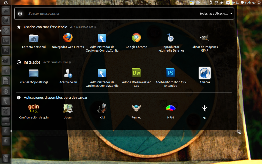Open the Wi-Fi network indicator
Image resolution: width=262 pixels, height=164 pixels.
[216, 3]
